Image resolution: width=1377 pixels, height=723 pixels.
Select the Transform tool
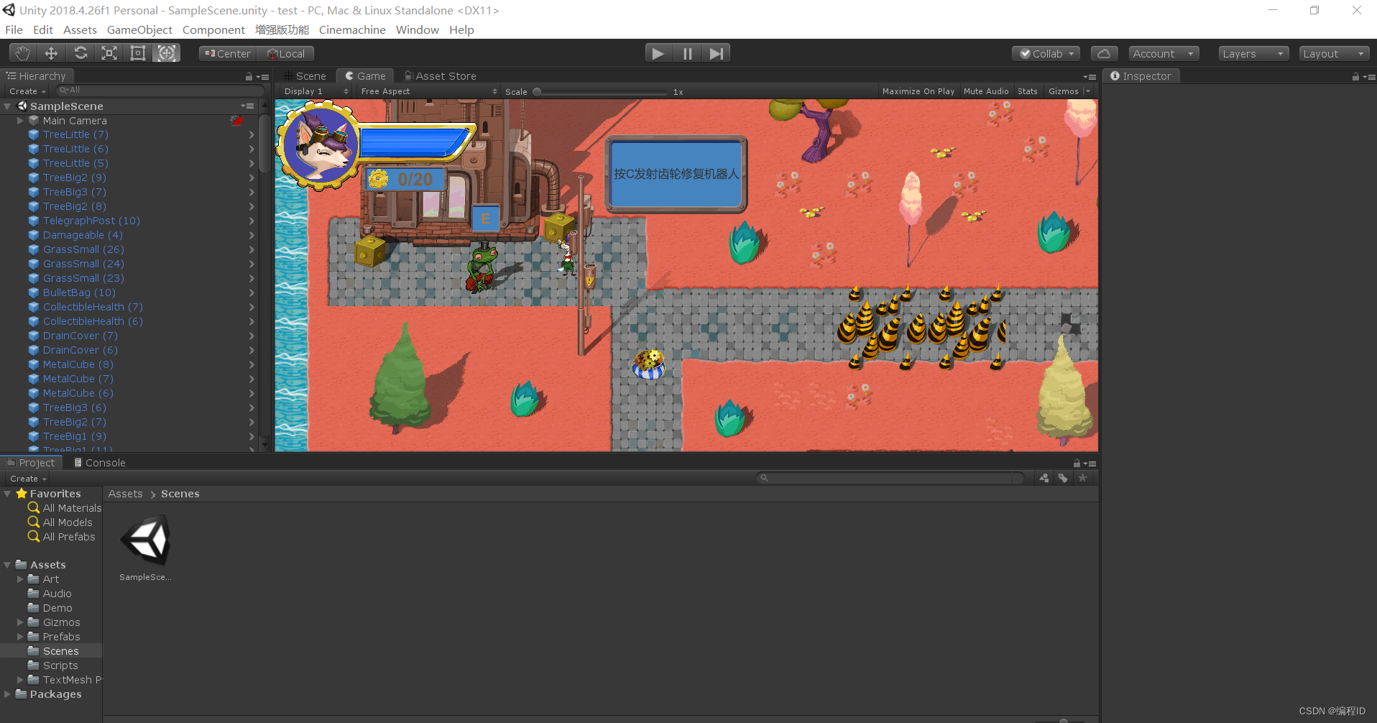coord(167,53)
